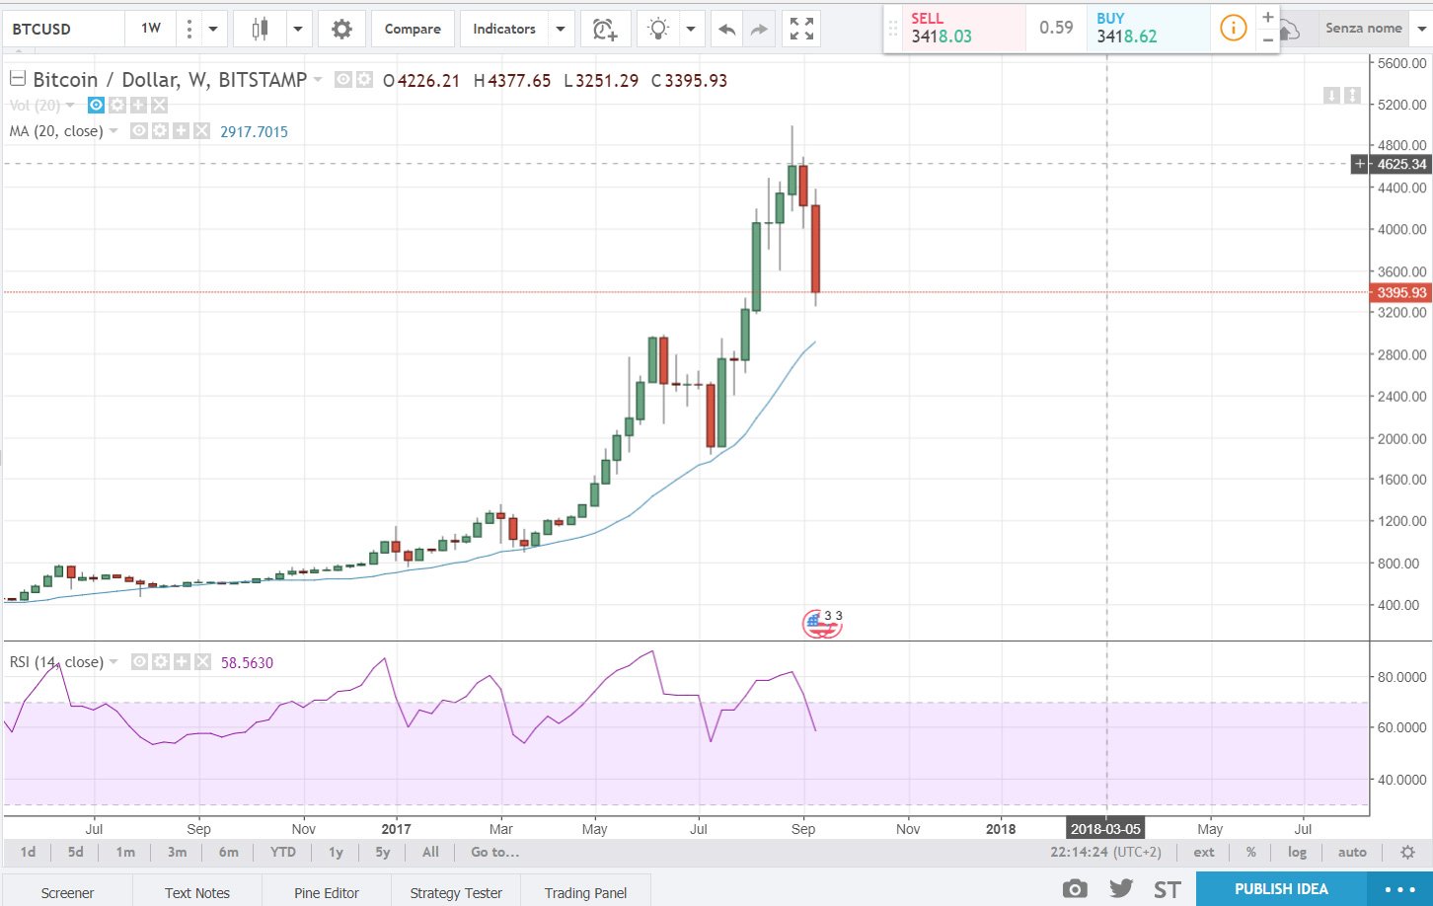Open the chart style dropdown arrow
The width and height of the screenshot is (1433, 906).
pos(298,30)
